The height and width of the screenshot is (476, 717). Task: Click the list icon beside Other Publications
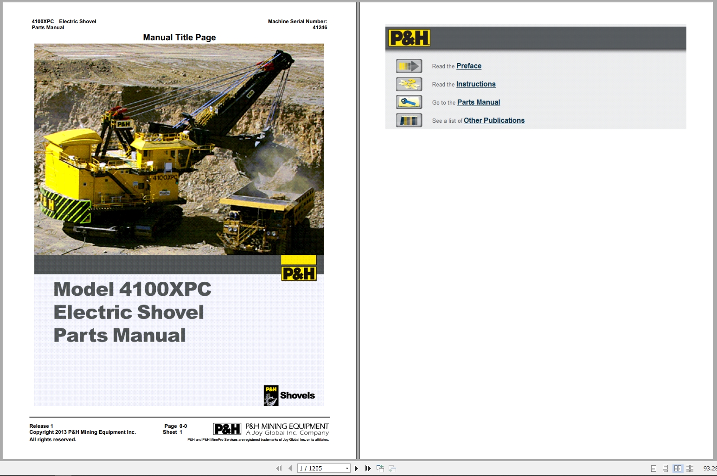point(409,120)
